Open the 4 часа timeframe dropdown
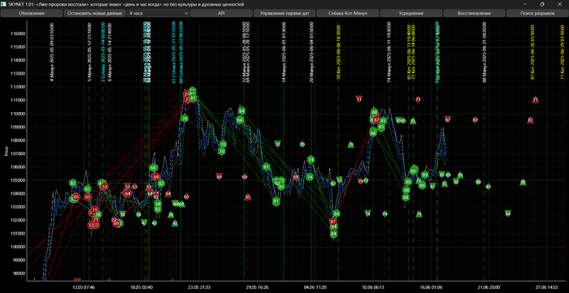This screenshot has width=569, height=293. pyautogui.click(x=158, y=14)
